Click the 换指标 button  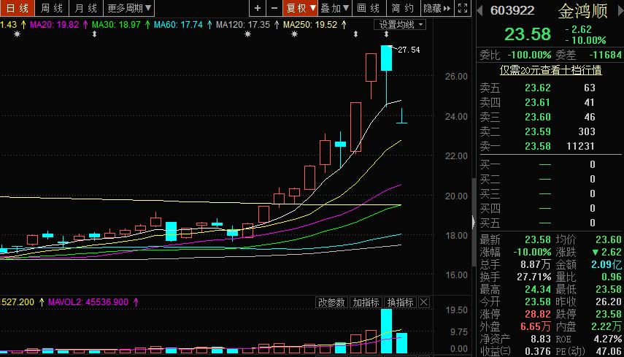pos(401,302)
